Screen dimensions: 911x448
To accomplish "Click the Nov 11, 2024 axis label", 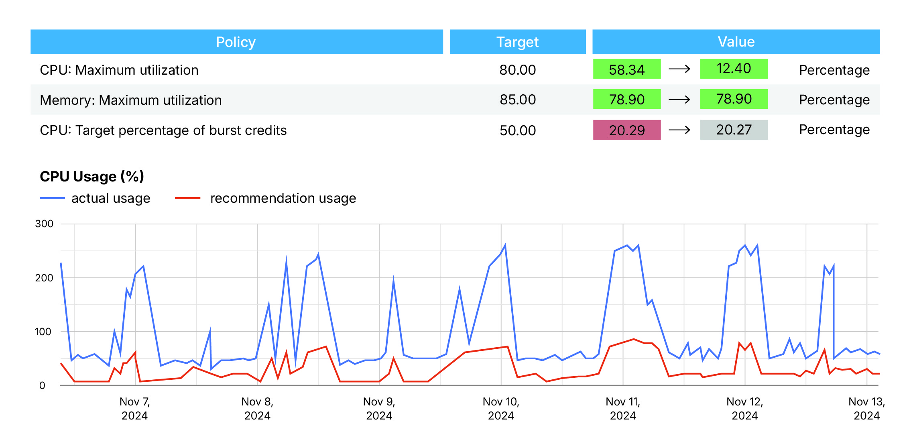I will coord(623,409).
